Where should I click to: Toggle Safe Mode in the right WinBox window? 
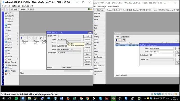point(100,10)
